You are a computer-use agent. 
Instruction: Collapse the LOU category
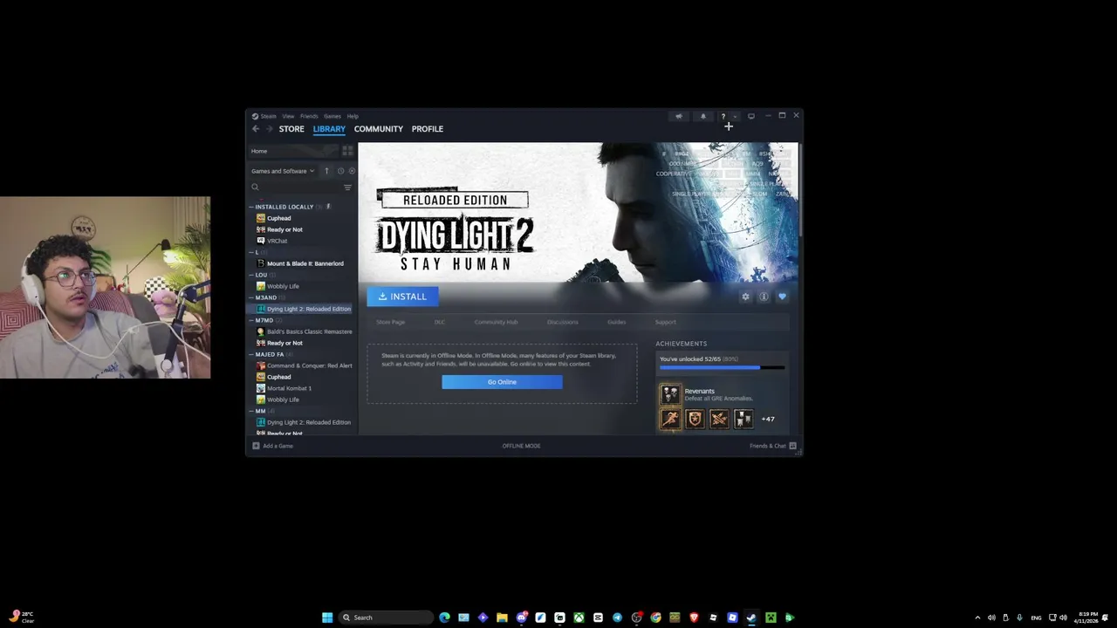251,275
